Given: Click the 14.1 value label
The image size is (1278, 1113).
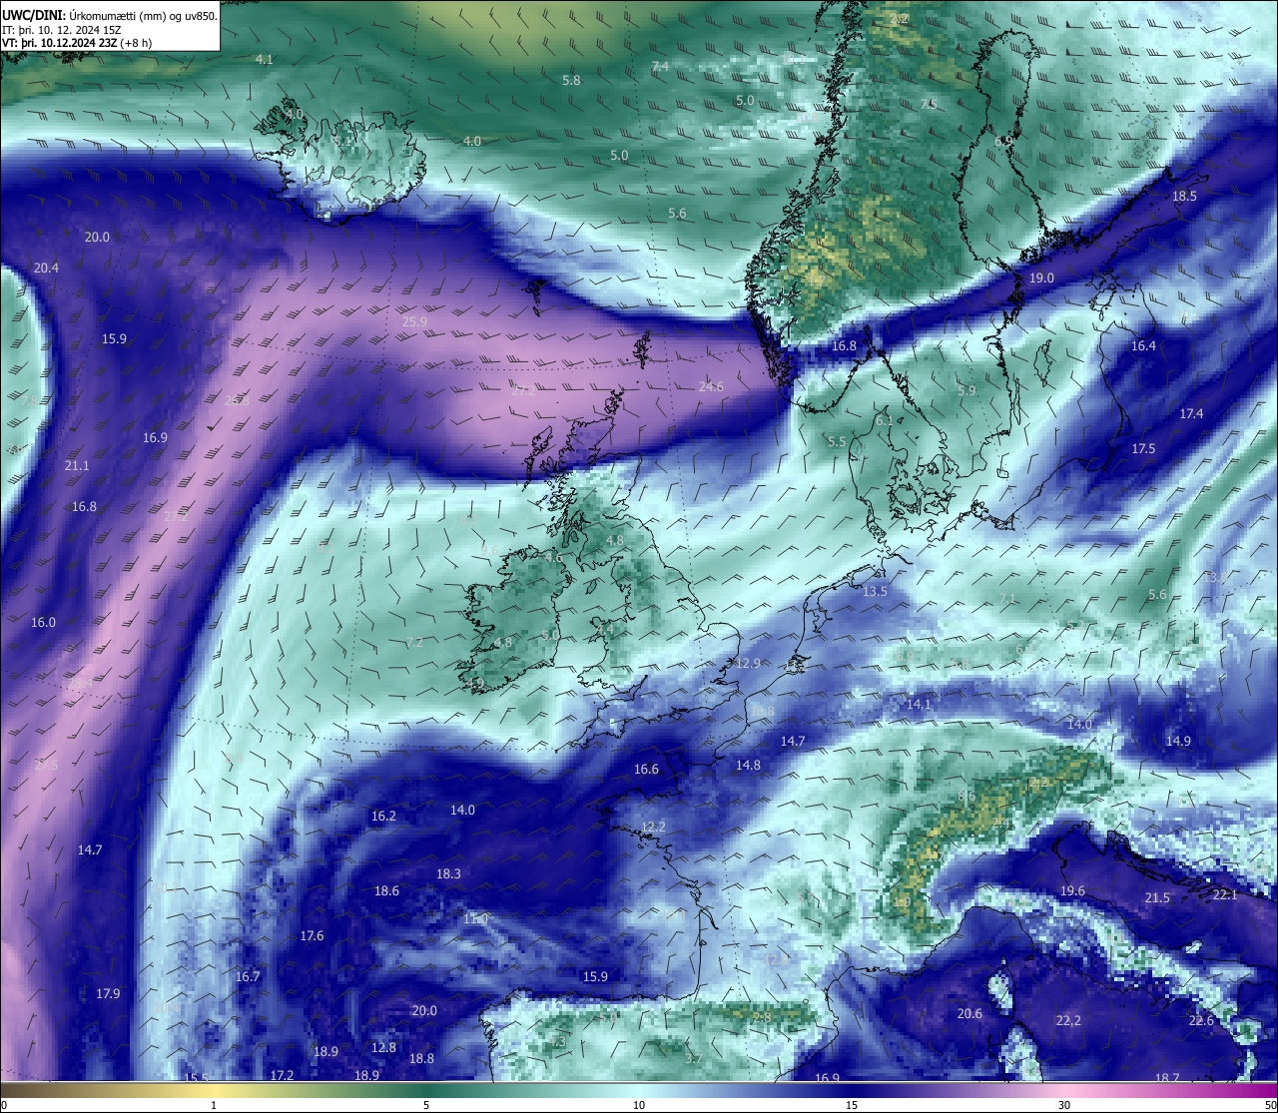Looking at the screenshot, I should [x=919, y=704].
